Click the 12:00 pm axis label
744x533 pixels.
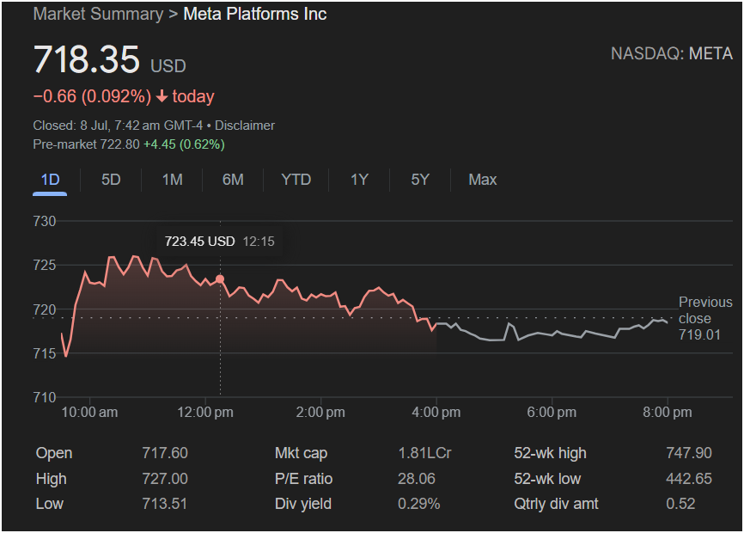(x=205, y=413)
